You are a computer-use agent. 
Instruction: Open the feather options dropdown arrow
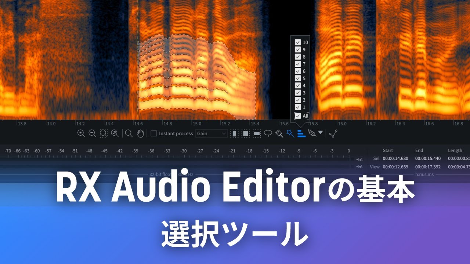(321, 133)
